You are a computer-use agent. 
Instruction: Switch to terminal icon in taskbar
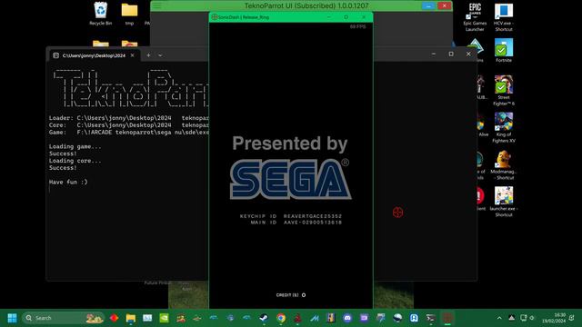430,318
